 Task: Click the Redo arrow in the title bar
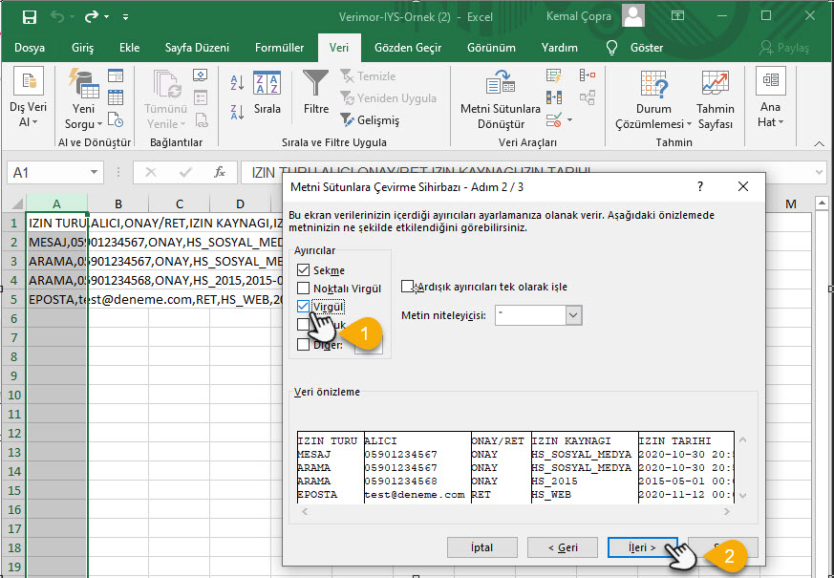click(92, 17)
